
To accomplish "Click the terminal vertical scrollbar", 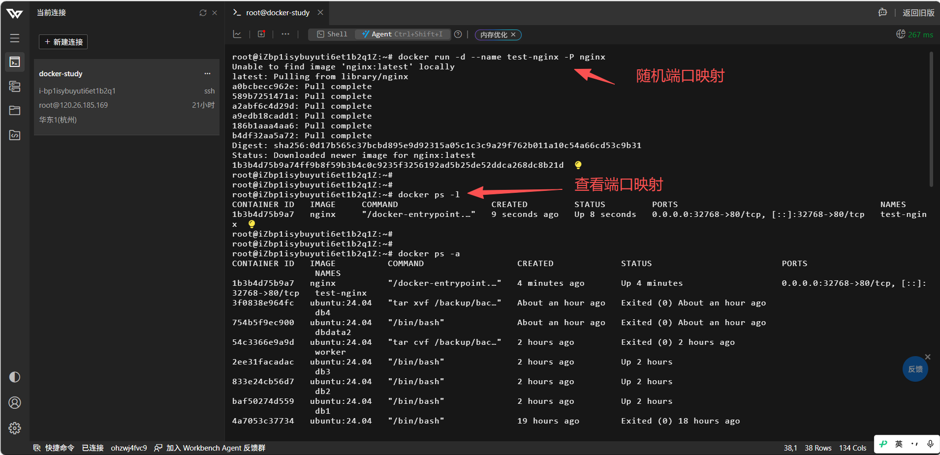I will click(931, 120).
